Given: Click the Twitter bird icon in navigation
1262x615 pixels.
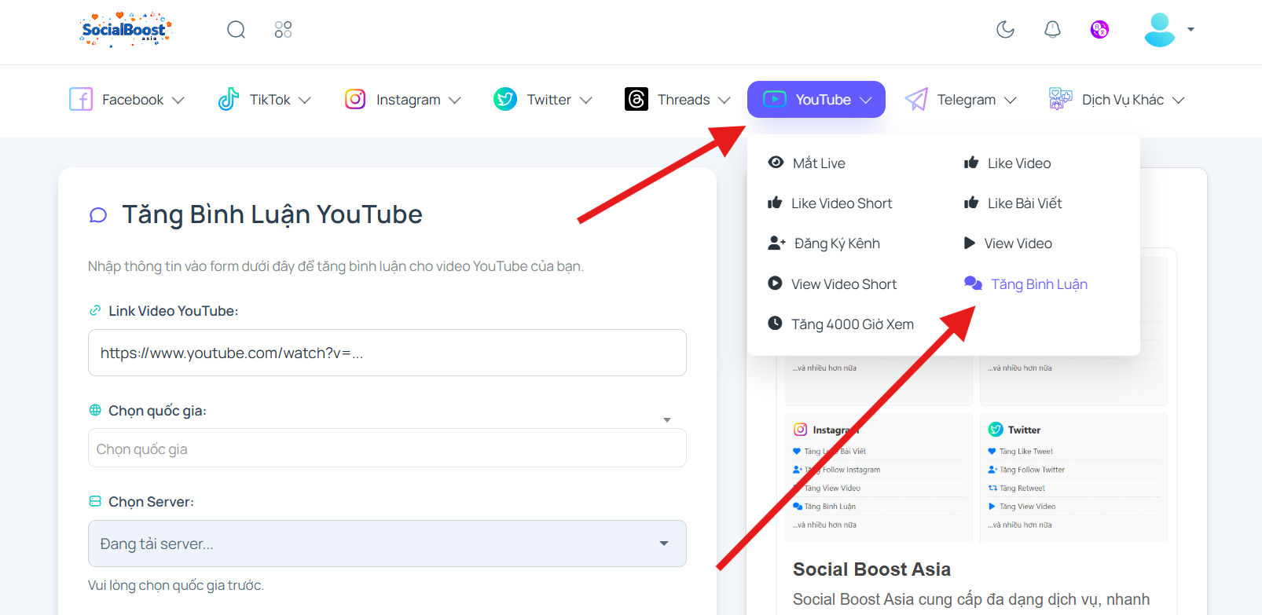Looking at the screenshot, I should pyautogui.click(x=505, y=99).
